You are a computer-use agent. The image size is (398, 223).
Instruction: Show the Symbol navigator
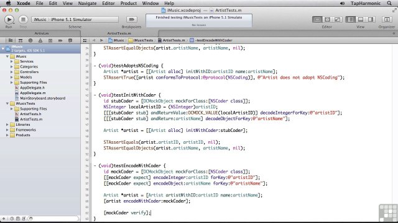click(21, 40)
